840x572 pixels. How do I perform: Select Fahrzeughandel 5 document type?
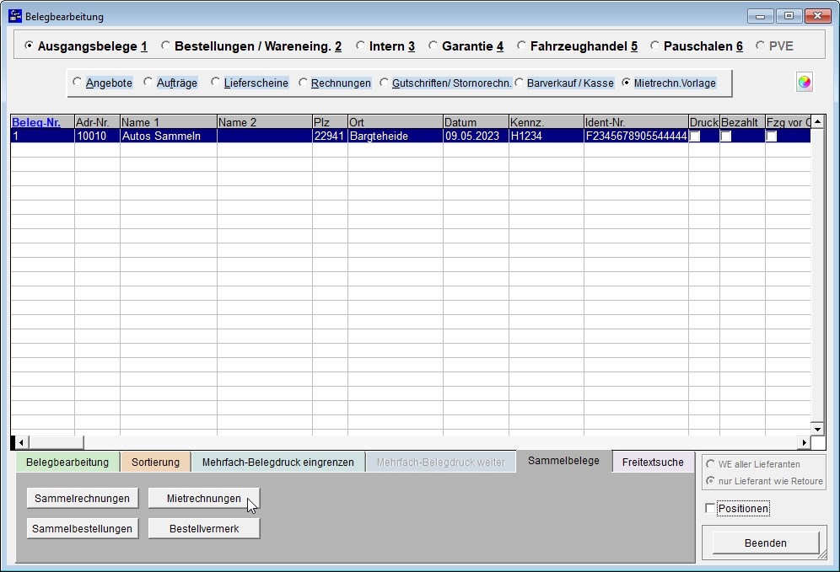578,46
